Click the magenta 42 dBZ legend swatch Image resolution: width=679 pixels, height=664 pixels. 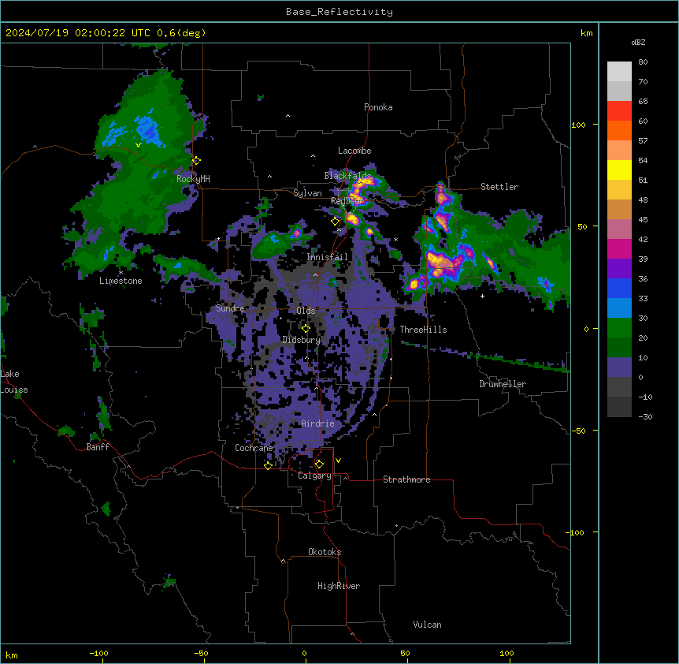pyautogui.click(x=619, y=248)
